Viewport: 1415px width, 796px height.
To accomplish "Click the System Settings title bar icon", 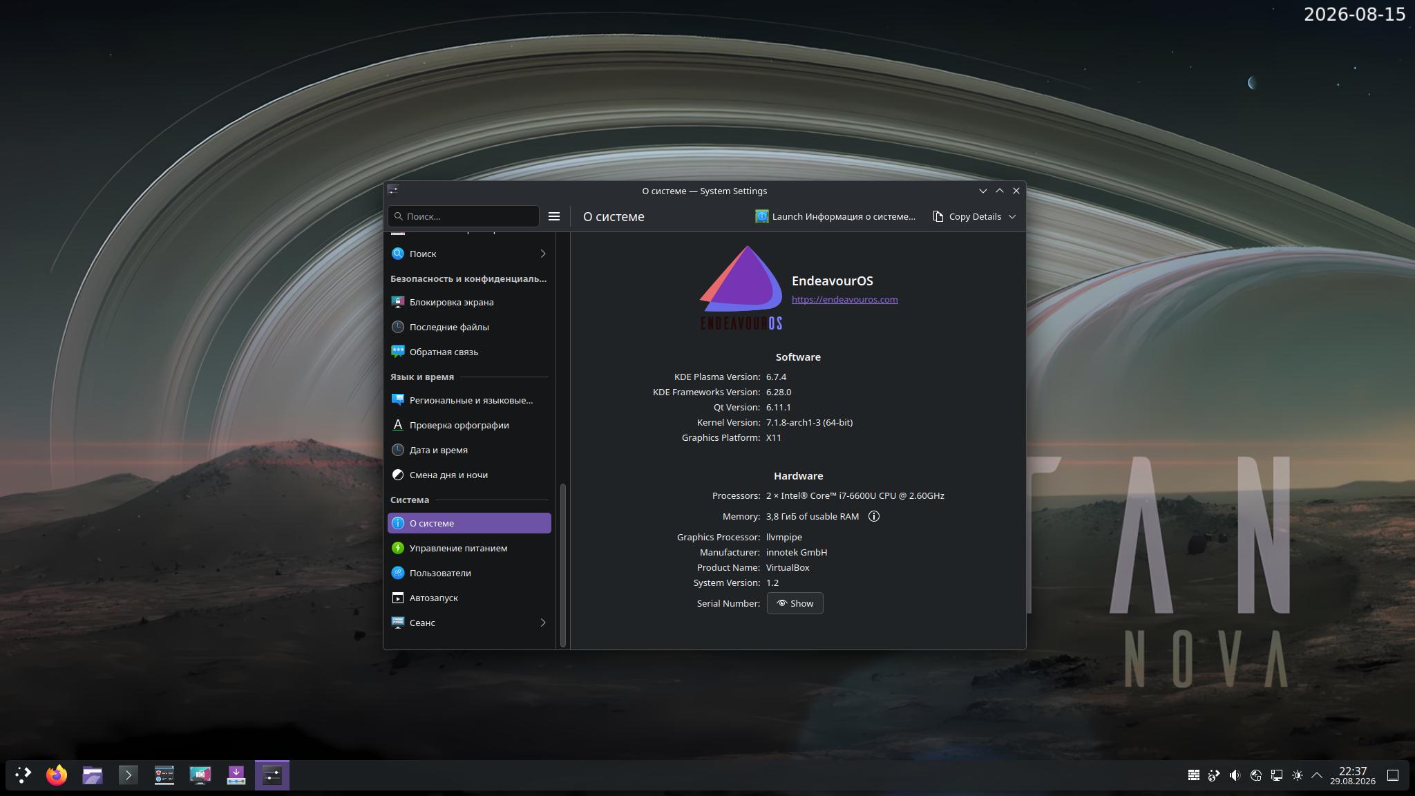I will point(393,191).
